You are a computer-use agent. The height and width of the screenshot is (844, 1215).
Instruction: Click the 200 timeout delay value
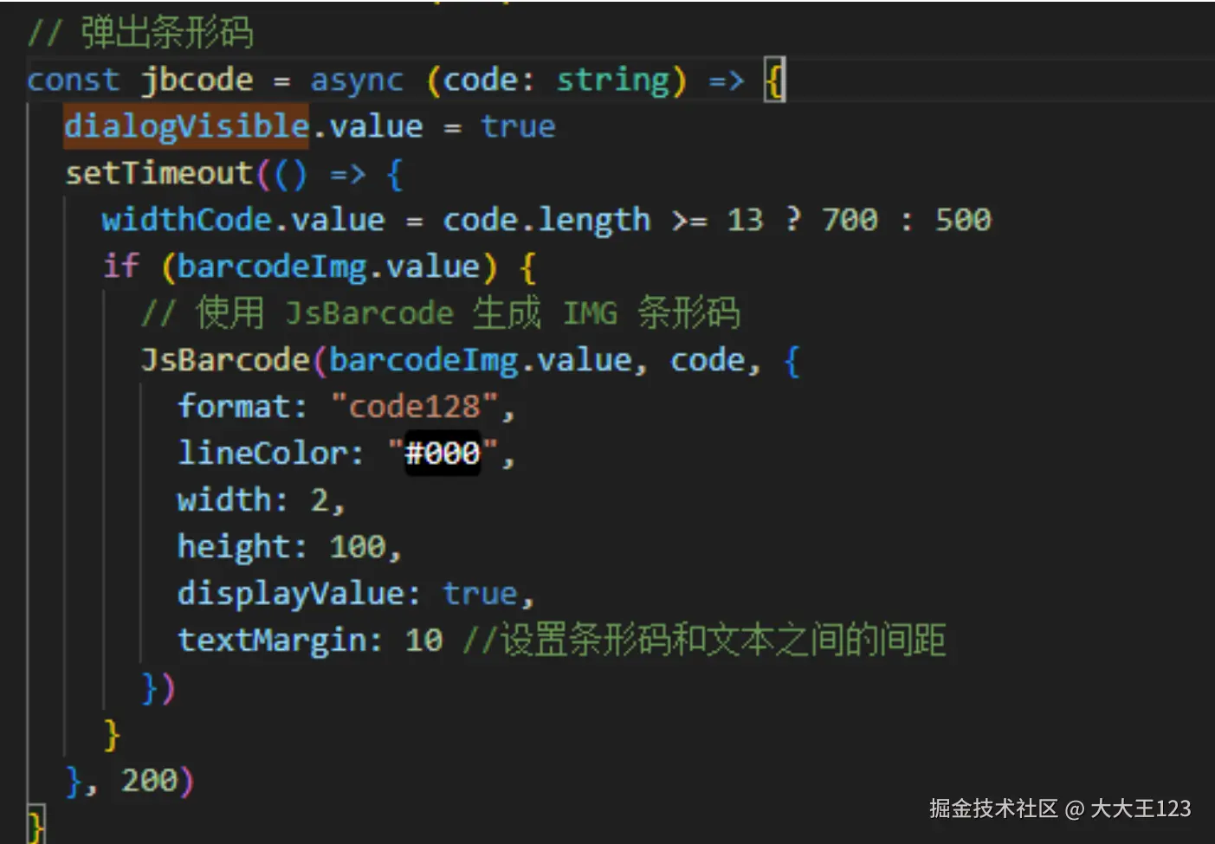[149, 781]
